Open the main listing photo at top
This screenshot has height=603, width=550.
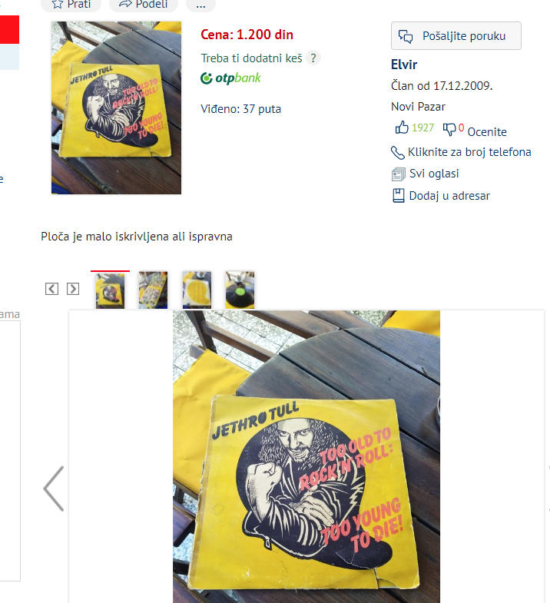(116, 108)
